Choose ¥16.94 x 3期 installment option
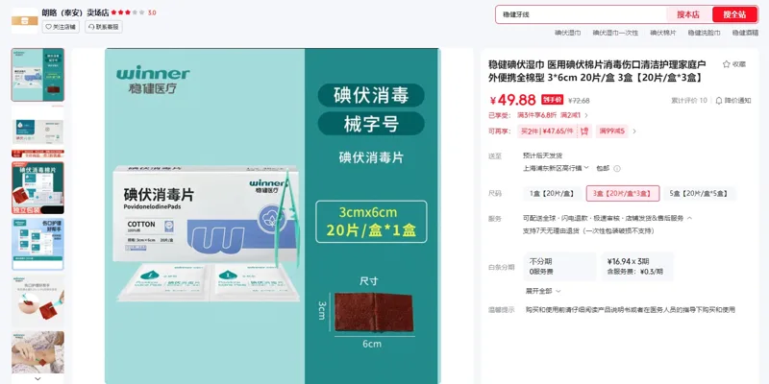Viewport: 769px width, 384px height. 637,267
